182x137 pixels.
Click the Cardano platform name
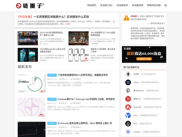pos(137,132)
